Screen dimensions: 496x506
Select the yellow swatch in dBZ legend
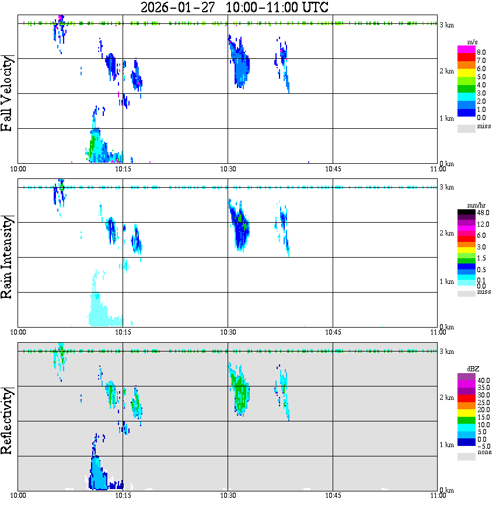[466, 413]
